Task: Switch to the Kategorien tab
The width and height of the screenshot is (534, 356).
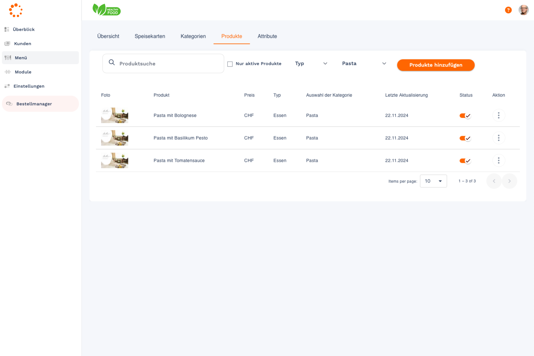Action: [x=193, y=36]
